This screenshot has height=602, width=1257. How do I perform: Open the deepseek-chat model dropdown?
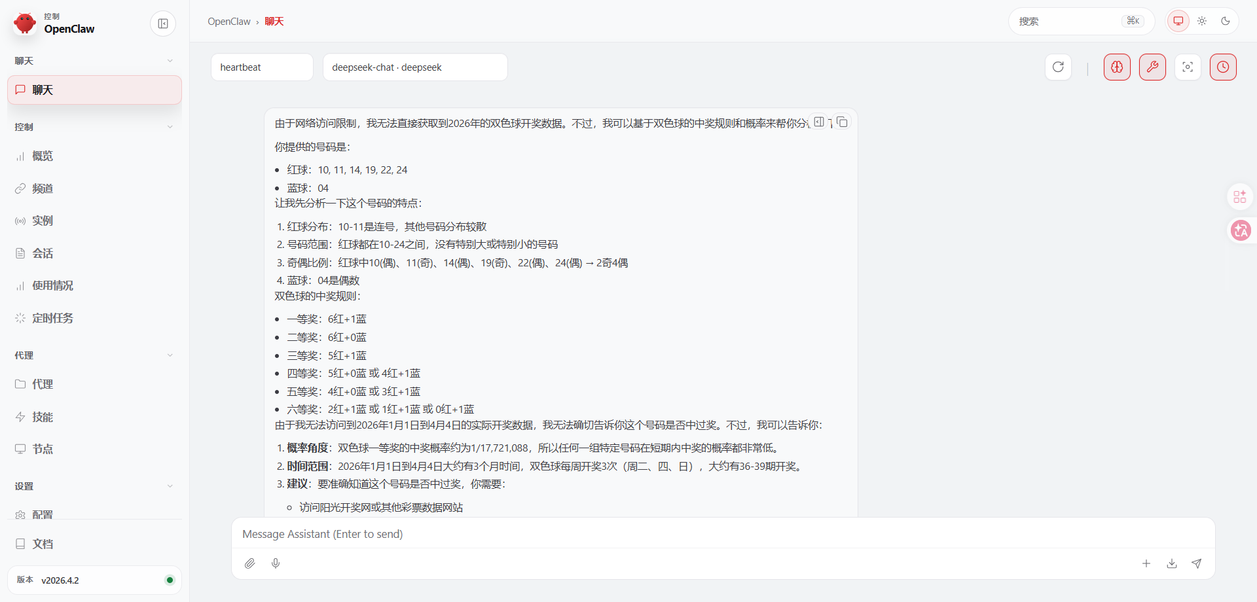(414, 67)
